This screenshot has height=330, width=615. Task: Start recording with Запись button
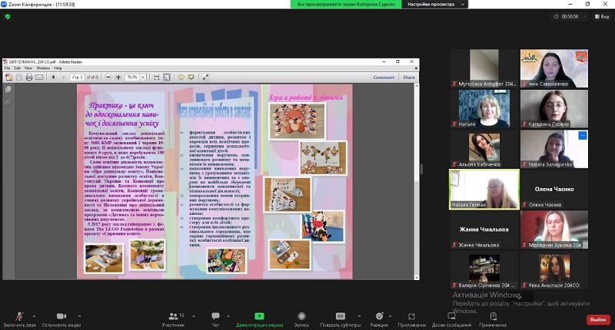302,317
